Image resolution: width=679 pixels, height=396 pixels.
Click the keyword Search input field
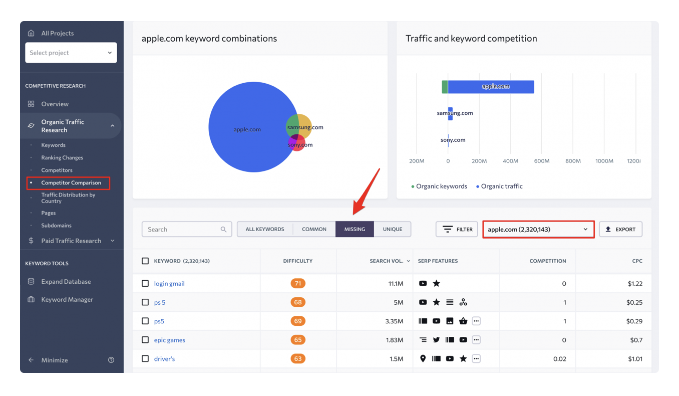[182, 229]
